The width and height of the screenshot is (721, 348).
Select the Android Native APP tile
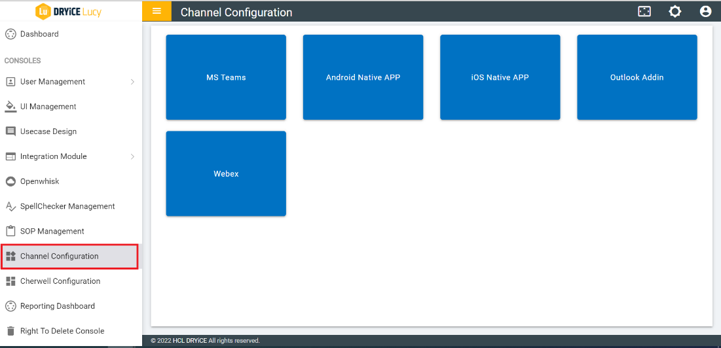point(363,77)
